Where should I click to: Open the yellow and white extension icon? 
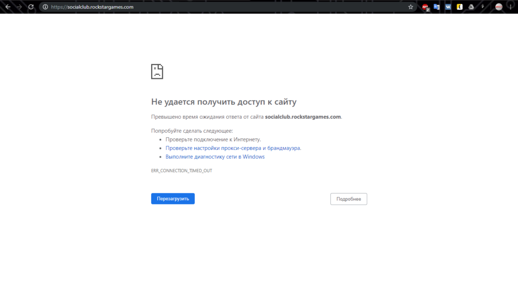click(x=459, y=7)
